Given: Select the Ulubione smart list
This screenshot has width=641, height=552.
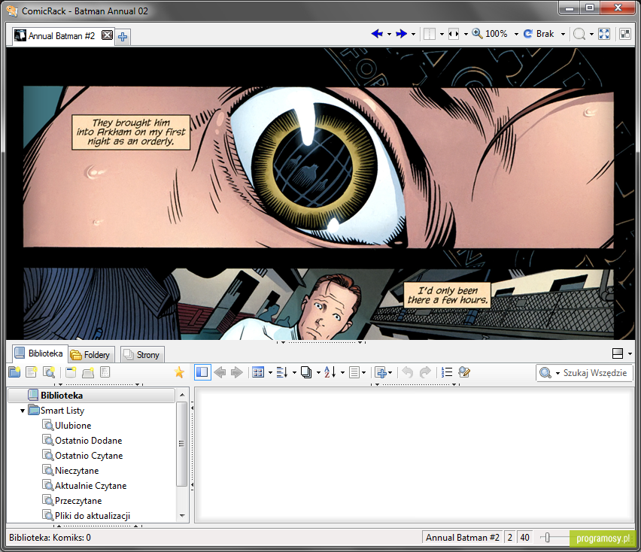Looking at the screenshot, I should (73, 426).
